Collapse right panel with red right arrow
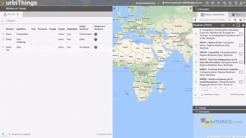246x138 pixels. coord(191,8)
